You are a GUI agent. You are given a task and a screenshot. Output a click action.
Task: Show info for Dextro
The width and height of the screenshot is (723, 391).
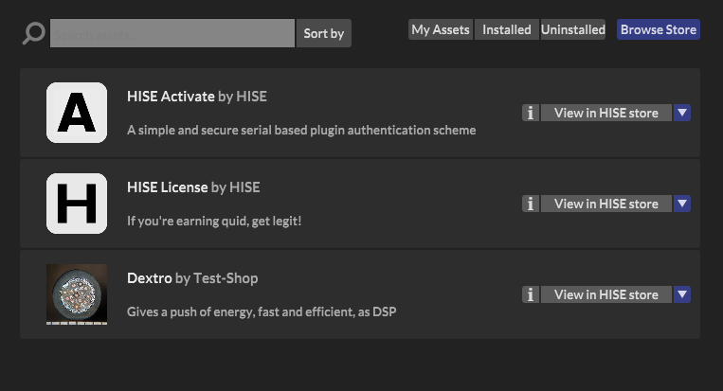[531, 294]
